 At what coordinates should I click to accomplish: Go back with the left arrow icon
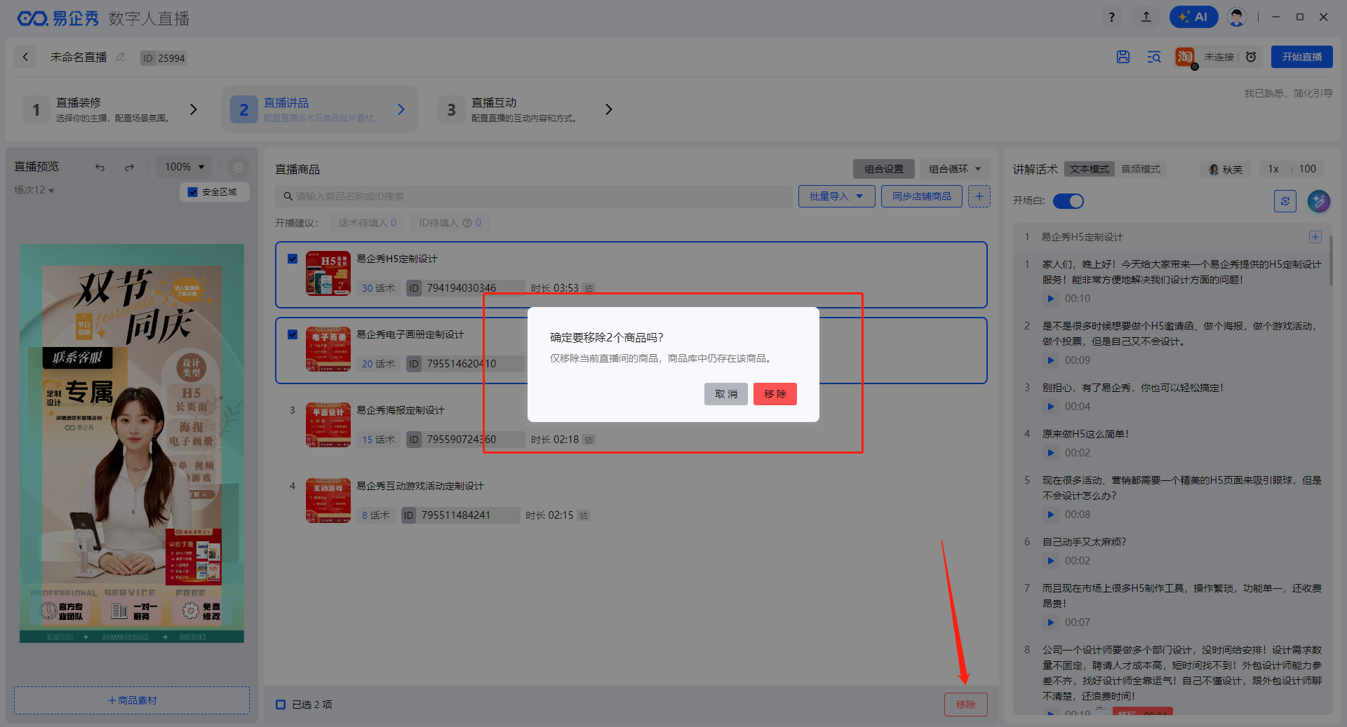point(25,57)
